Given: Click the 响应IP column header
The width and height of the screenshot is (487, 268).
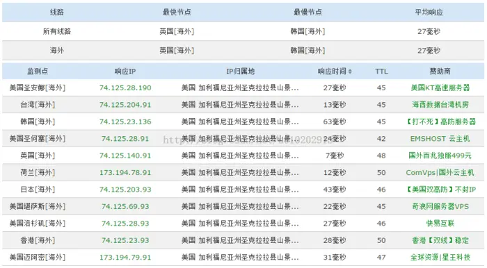Looking at the screenshot, I should [125, 72].
